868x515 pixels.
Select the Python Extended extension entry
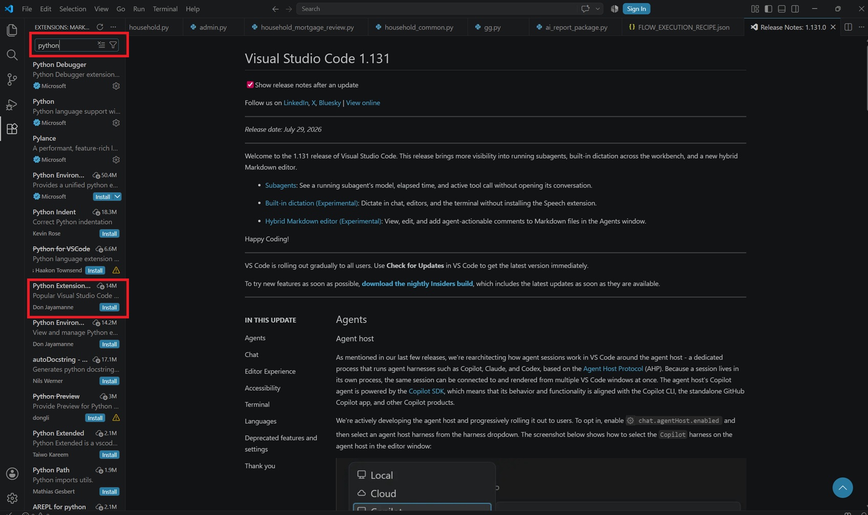pyautogui.click(x=76, y=443)
